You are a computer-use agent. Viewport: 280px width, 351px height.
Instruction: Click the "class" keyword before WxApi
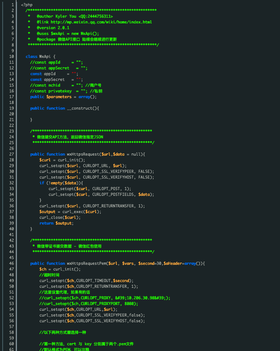(x=31, y=57)
